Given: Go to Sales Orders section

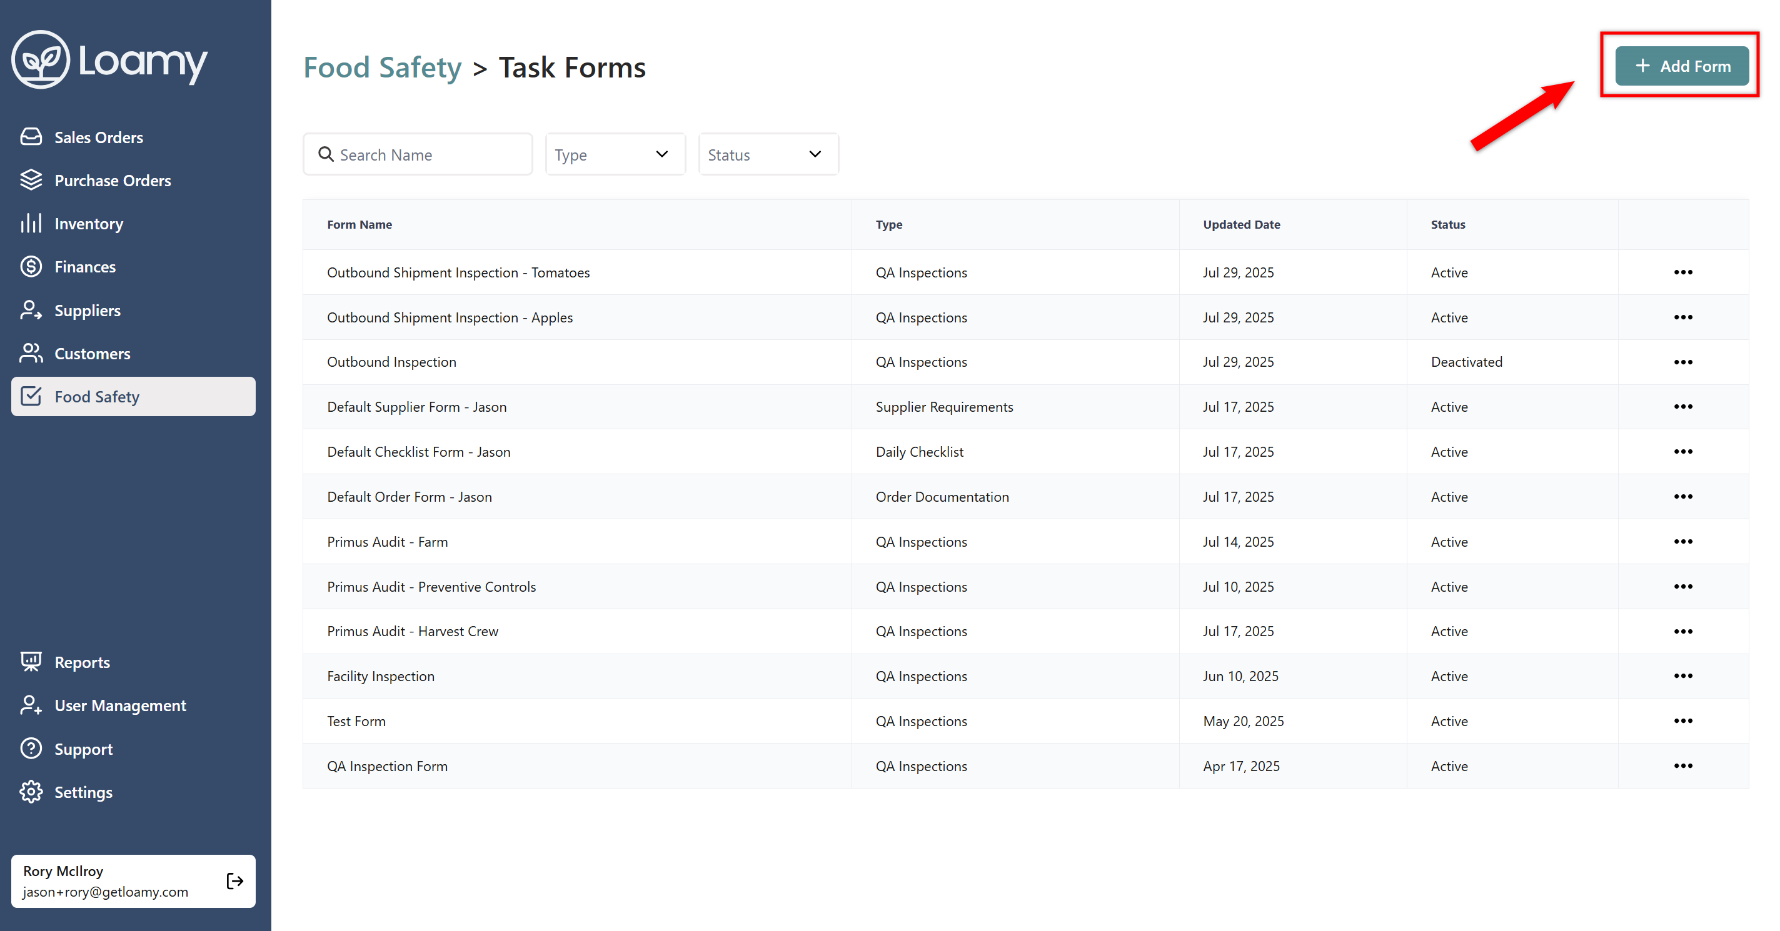Looking at the screenshot, I should click(133, 137).
